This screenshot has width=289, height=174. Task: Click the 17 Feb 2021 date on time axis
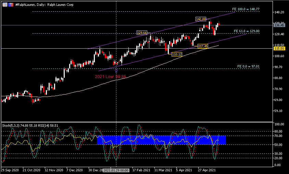(x=141, y=170)
